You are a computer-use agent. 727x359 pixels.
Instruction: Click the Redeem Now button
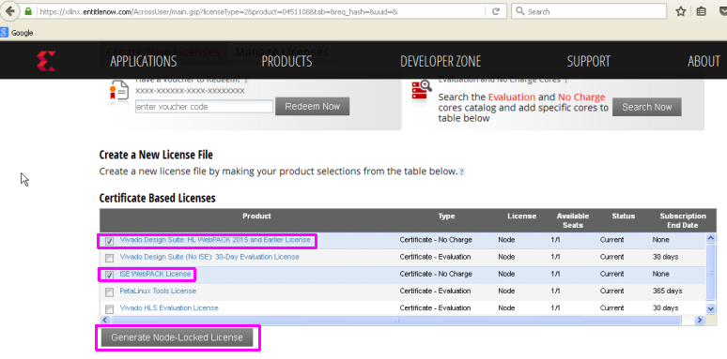313,107
